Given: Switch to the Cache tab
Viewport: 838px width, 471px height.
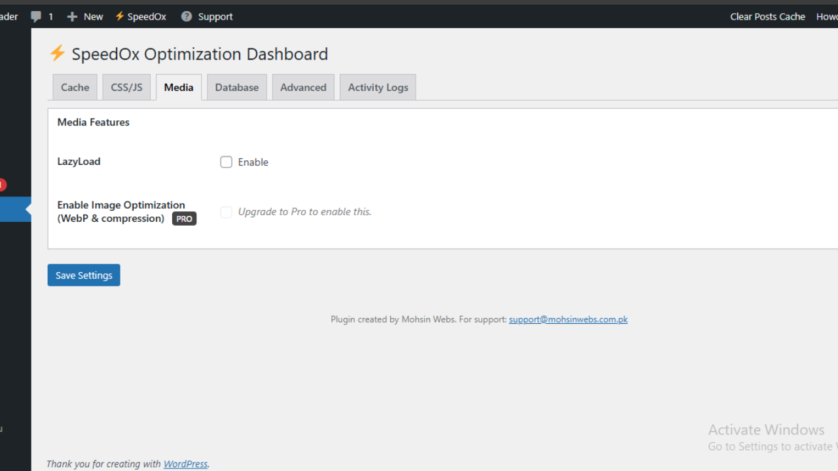Looking at the screenshot, I should (x=75, y=87).
